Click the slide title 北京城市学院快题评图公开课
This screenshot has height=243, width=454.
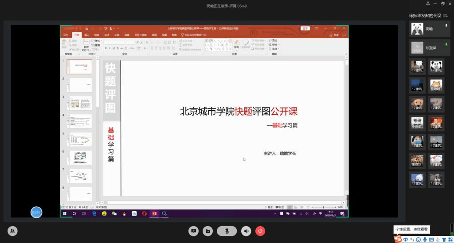coord(239,112)
